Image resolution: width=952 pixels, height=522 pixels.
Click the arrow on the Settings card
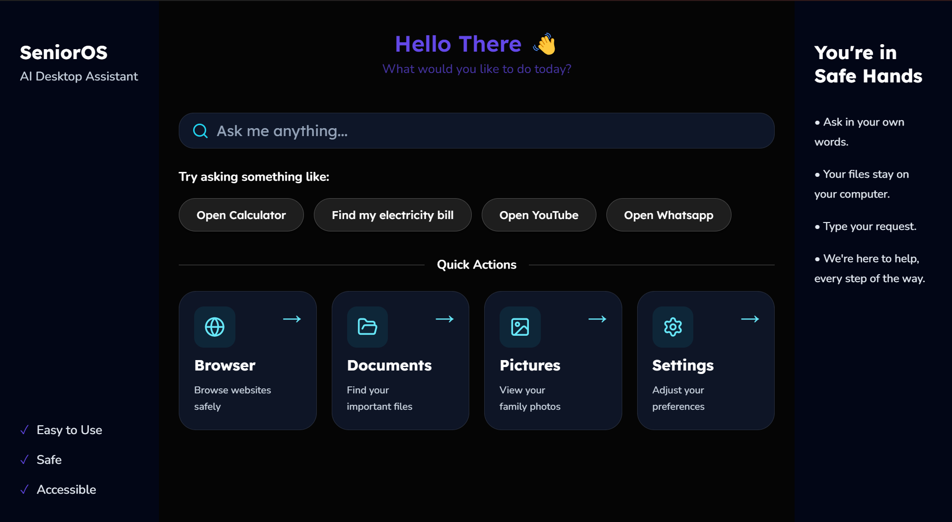pos(750,319)
